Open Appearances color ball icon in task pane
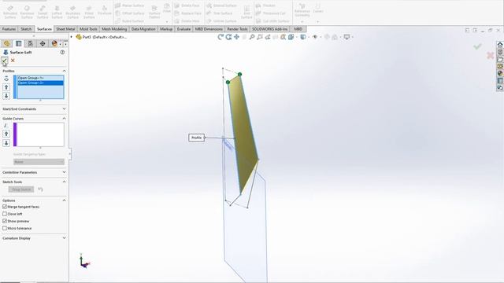Image resolution: width=504 pixels, height=283 pixels. tap(500, 73)
